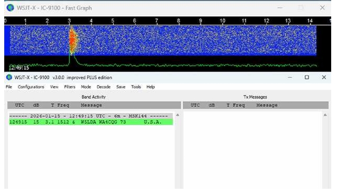Close the WSJT-X main window
Viewport: 337px width, 193px height.
click(324, 77)
